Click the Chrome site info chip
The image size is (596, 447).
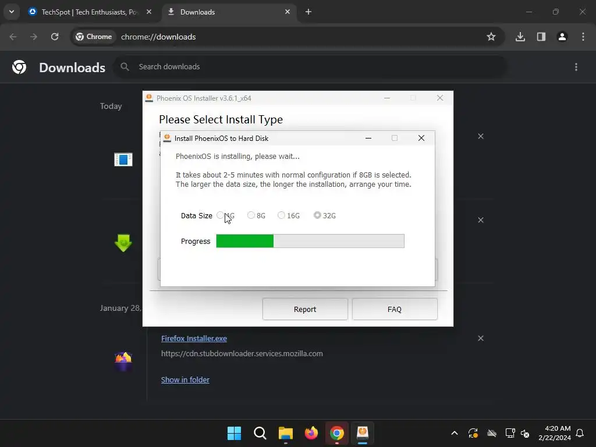(94, 37)
